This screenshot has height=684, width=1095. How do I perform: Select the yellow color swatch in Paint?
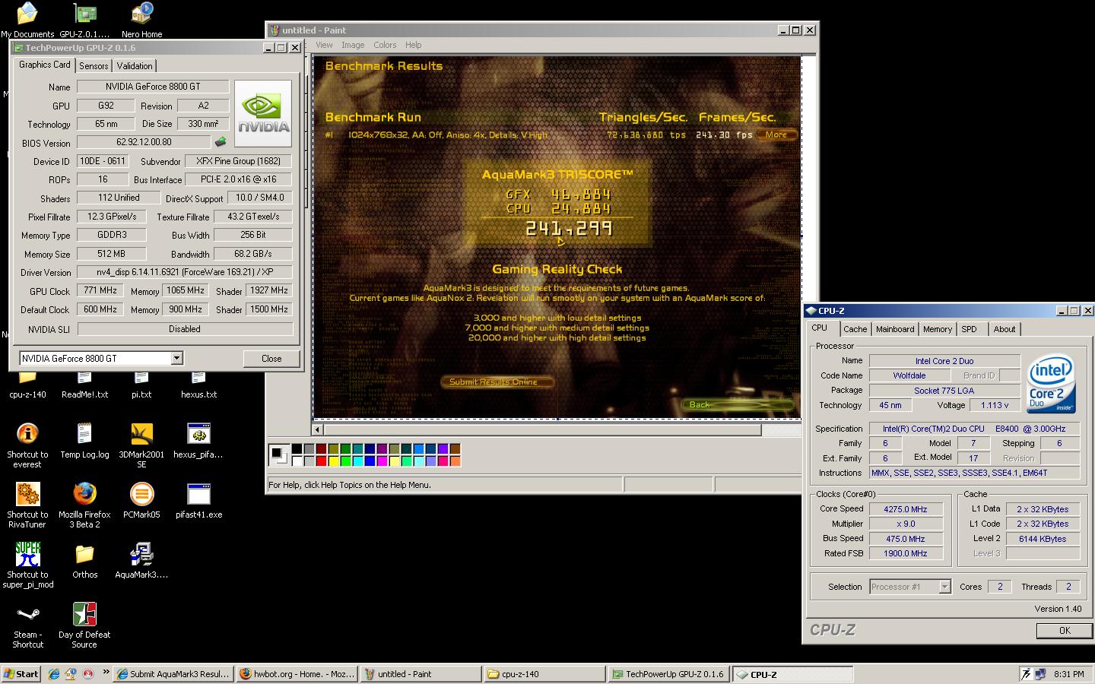(334, 461)
